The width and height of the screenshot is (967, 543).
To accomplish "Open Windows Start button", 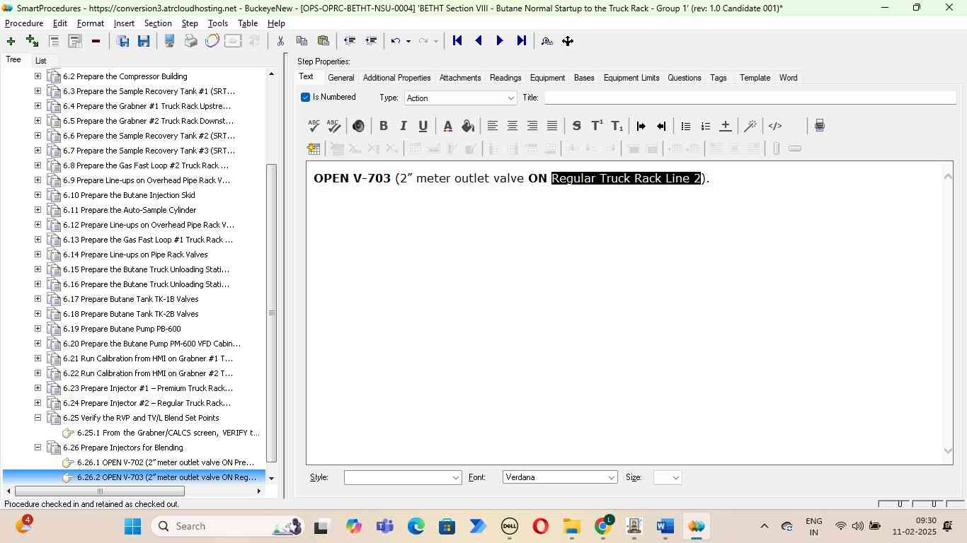I will point(133,526).
